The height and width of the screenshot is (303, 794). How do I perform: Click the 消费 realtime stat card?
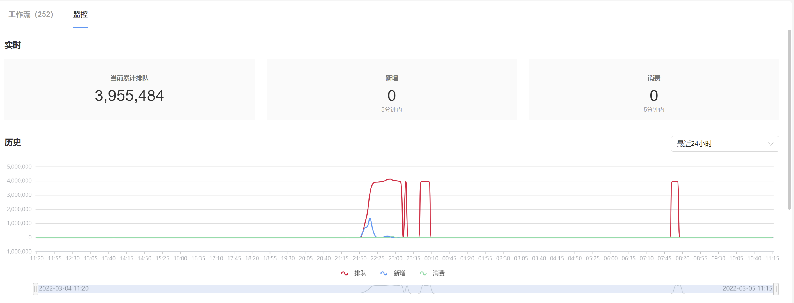point(654,90)
